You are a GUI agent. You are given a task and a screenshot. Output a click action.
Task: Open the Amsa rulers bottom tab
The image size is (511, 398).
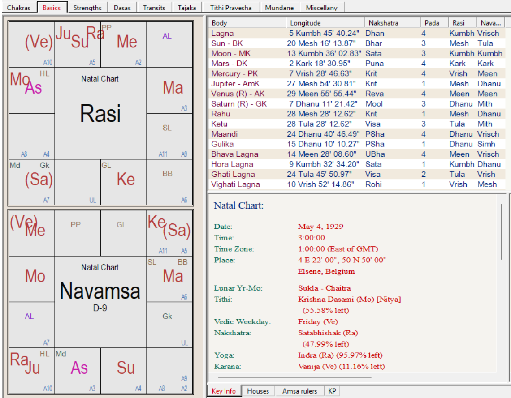tap(299, 391)
